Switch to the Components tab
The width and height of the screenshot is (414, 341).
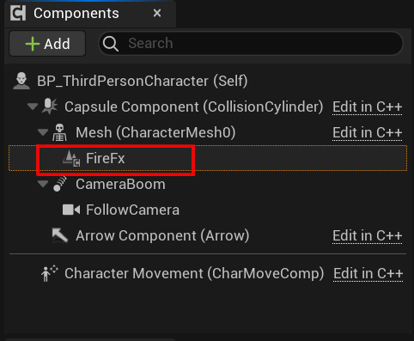coord(76,14)
